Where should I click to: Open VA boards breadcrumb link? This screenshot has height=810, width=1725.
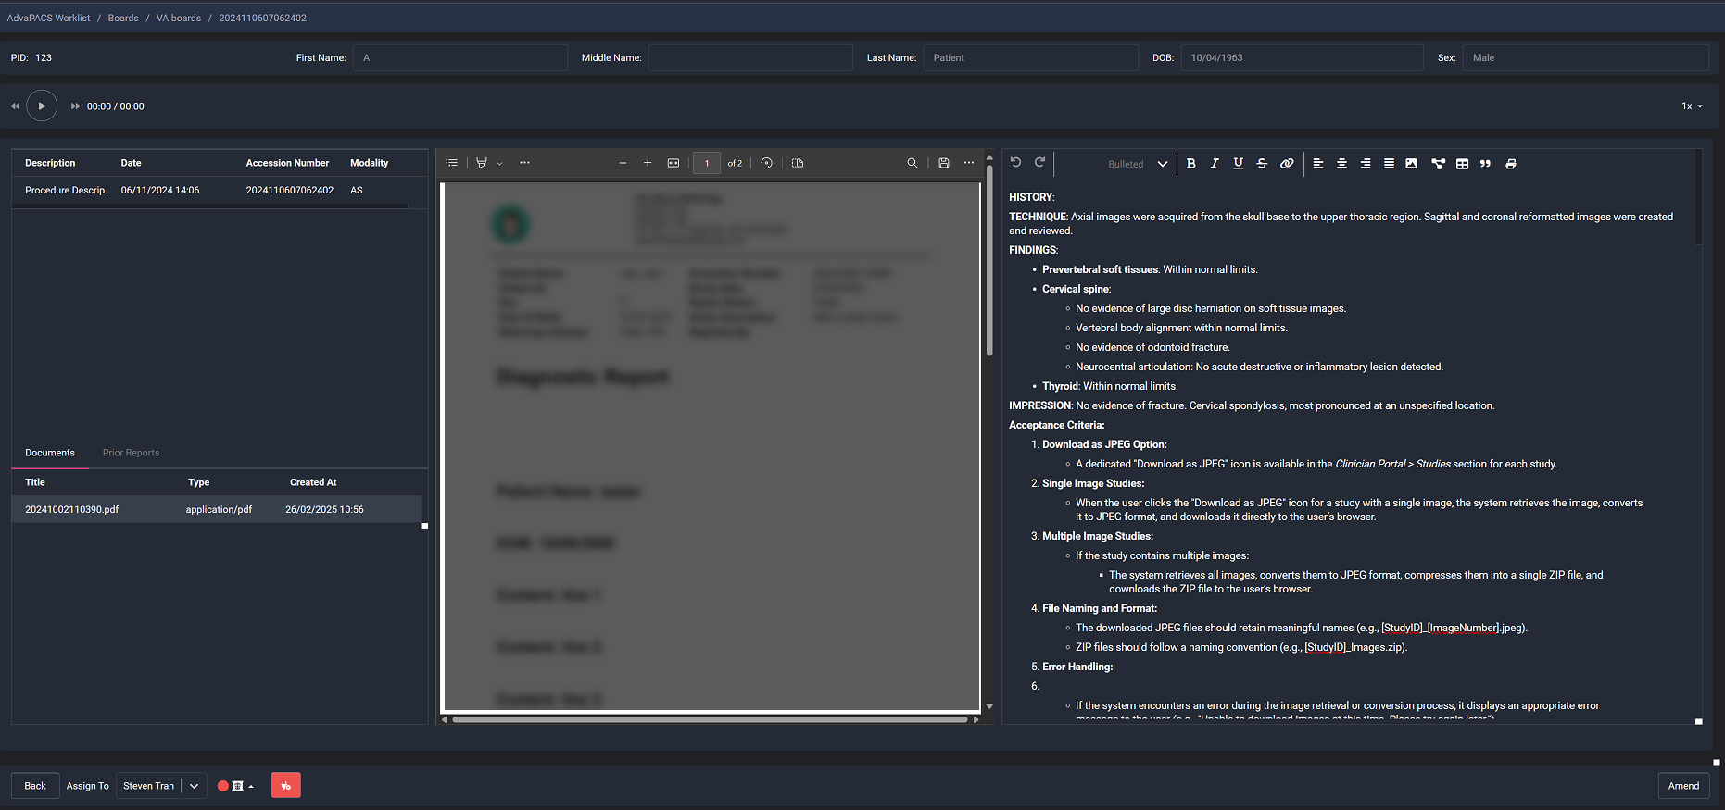[179, 18]
